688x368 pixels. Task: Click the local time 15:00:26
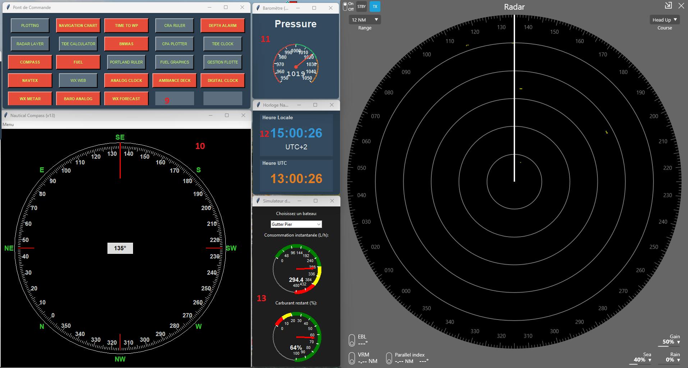[296, 133]
